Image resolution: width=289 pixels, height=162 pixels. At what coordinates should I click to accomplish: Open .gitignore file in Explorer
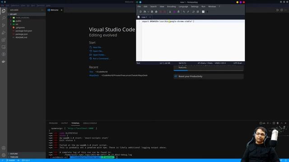(x=20, y=27)
